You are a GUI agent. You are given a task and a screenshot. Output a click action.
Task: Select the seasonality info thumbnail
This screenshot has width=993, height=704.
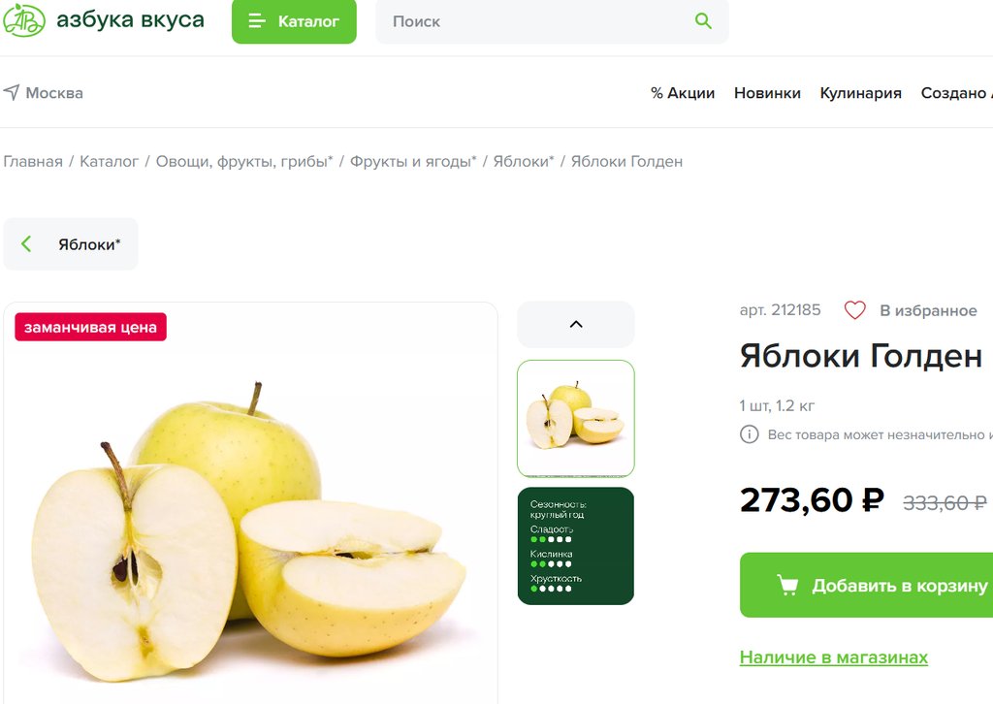click(576, 546)
